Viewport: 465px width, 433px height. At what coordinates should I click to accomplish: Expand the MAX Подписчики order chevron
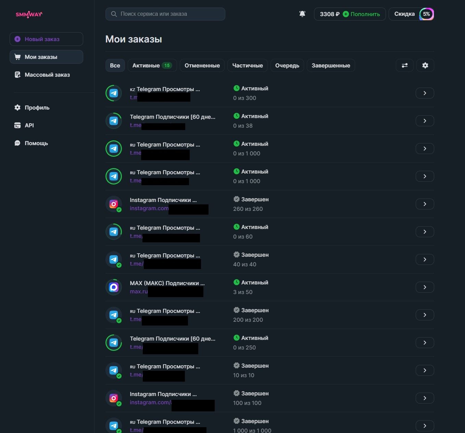coord(425,287)
